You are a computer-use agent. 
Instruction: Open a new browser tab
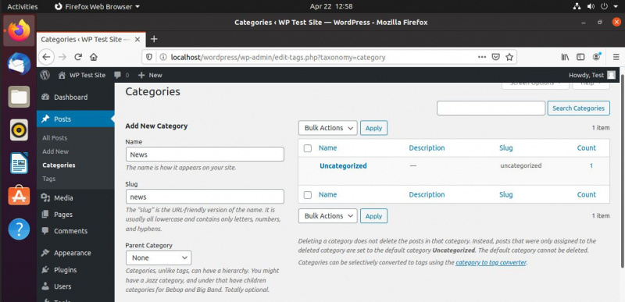[x=154, y=39]
